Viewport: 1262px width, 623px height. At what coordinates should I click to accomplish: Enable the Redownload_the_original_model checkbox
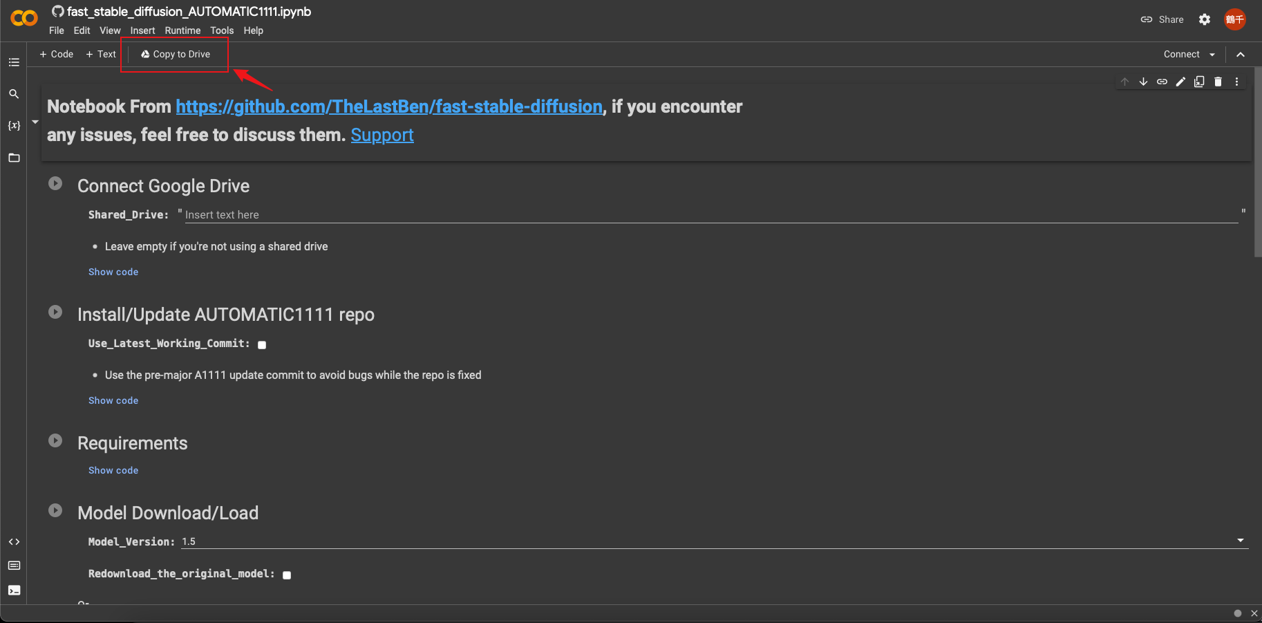pos(287,575)
